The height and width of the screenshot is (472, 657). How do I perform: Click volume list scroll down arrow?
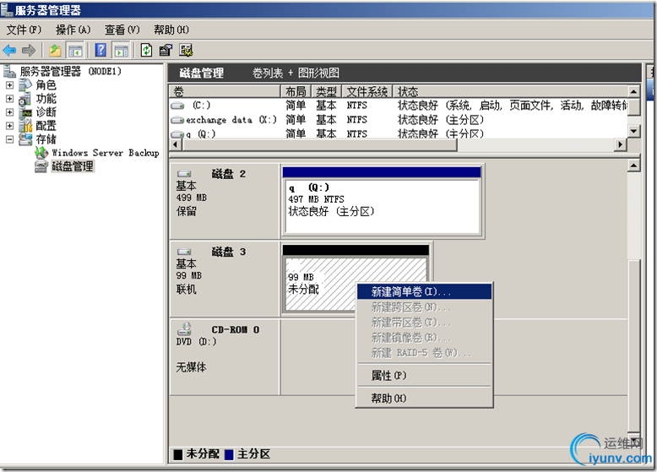pos(633,131)
